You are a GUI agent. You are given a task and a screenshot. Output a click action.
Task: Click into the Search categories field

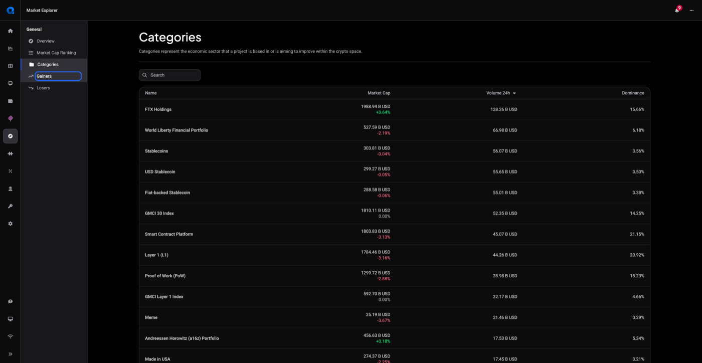click(x=169, y=75)
